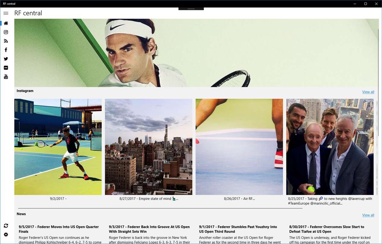382x244 pixels.
Task: Click View all link for Instagram
Action: click(x=368, y=92)
